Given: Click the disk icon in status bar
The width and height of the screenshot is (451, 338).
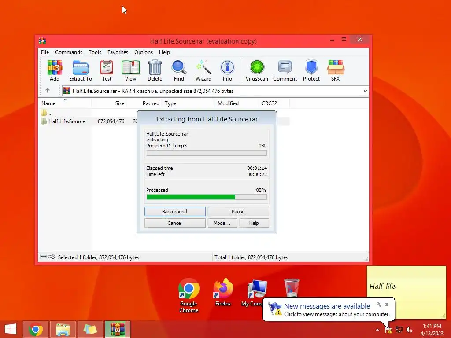Looking at the screenshot, I should (x=43, y=257).
